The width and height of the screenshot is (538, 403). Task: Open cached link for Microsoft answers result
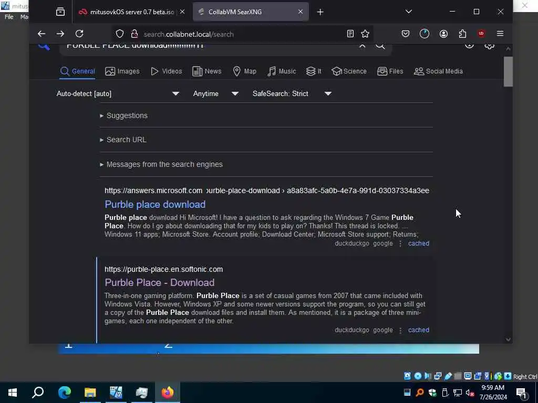(419, 243)
